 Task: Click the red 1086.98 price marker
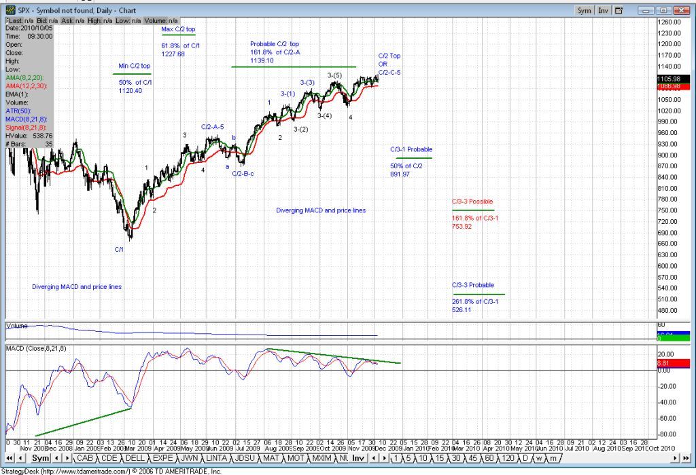click(673, 86)
